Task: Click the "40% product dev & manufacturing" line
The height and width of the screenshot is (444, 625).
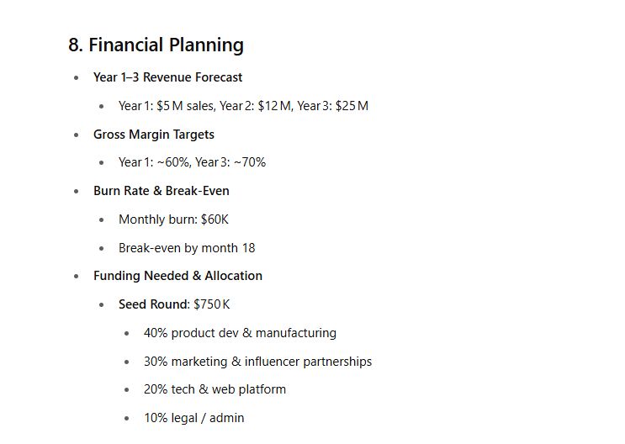Action: point(240,333)
